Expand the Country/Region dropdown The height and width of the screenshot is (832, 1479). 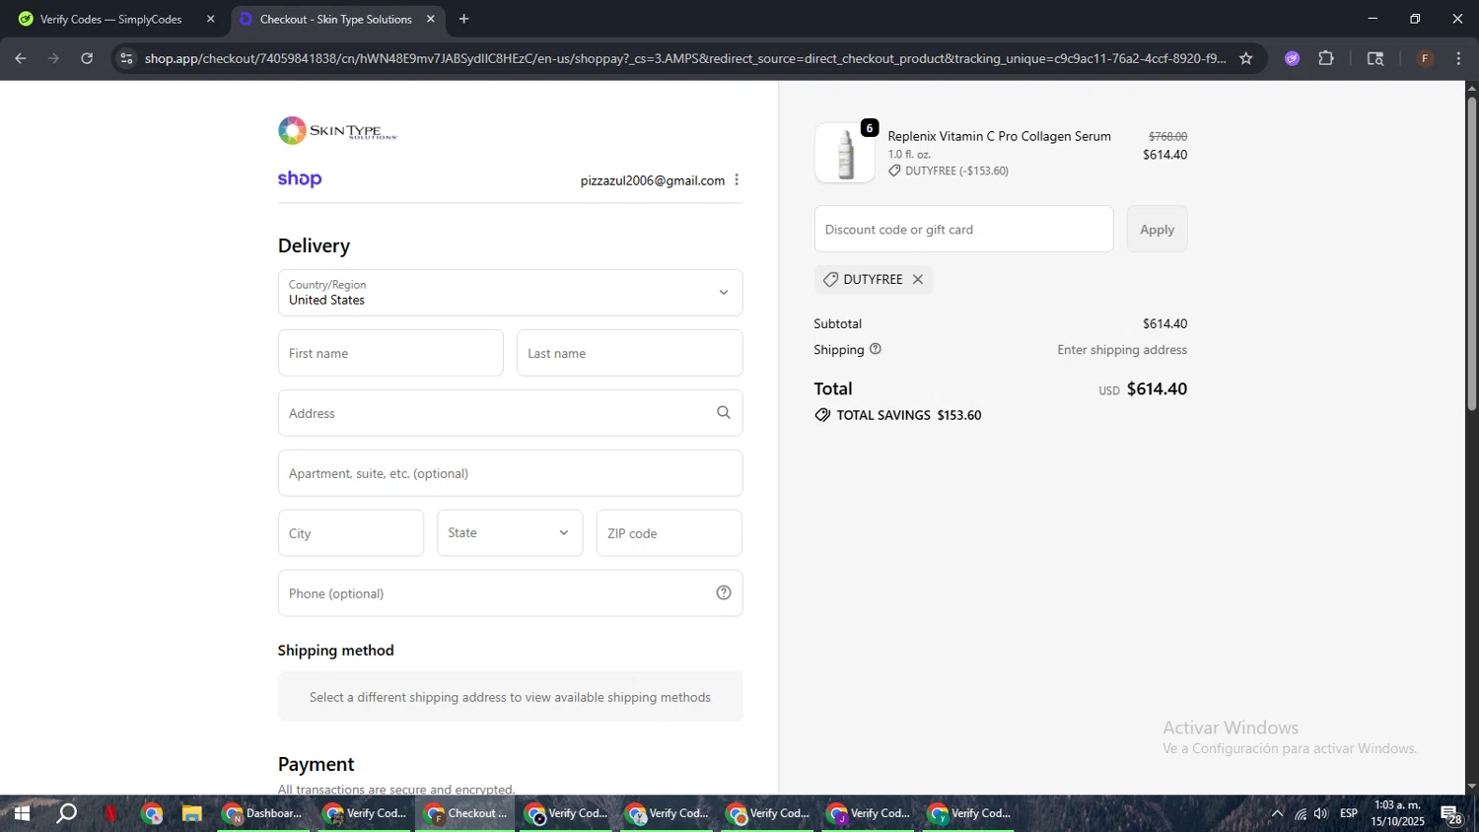click(510, 293)
